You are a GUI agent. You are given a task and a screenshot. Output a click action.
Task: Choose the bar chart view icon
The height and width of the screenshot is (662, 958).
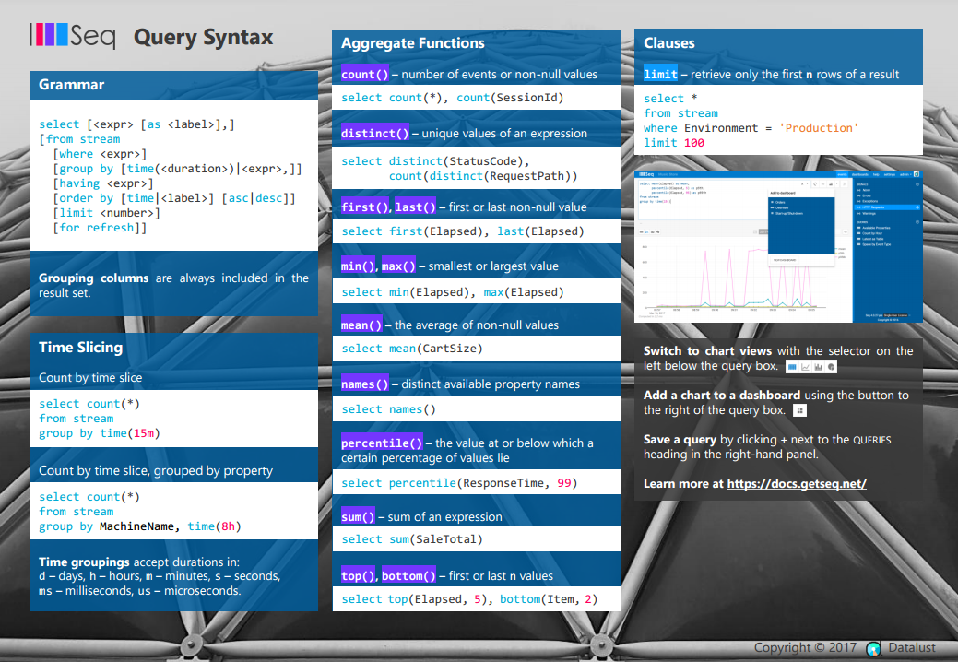click(x=818, y=367)
